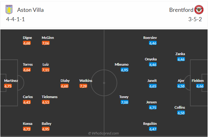Select Toney's 7,08 rating badge

tap(124, 102)
